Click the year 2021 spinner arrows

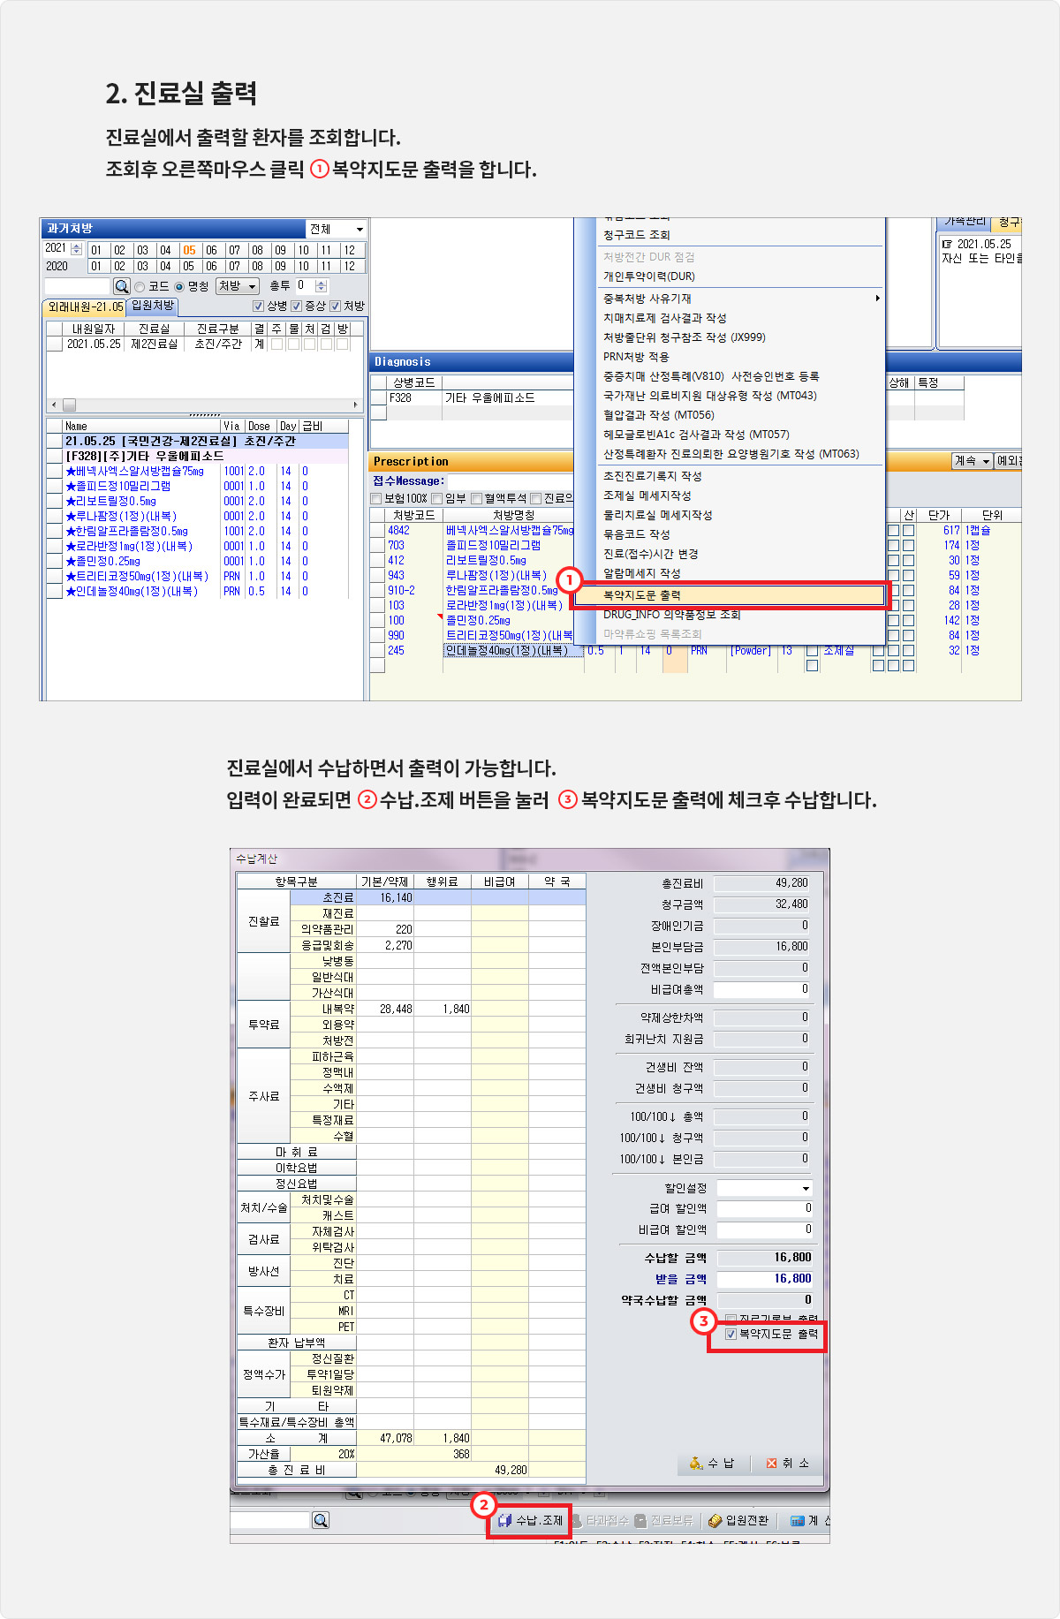pyautogui.click(x=76, y=249)
